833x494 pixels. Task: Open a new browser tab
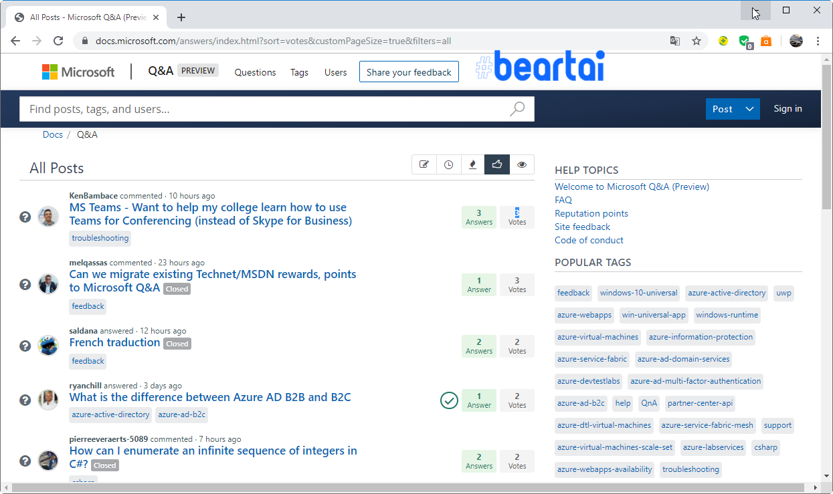coord(181,17)
